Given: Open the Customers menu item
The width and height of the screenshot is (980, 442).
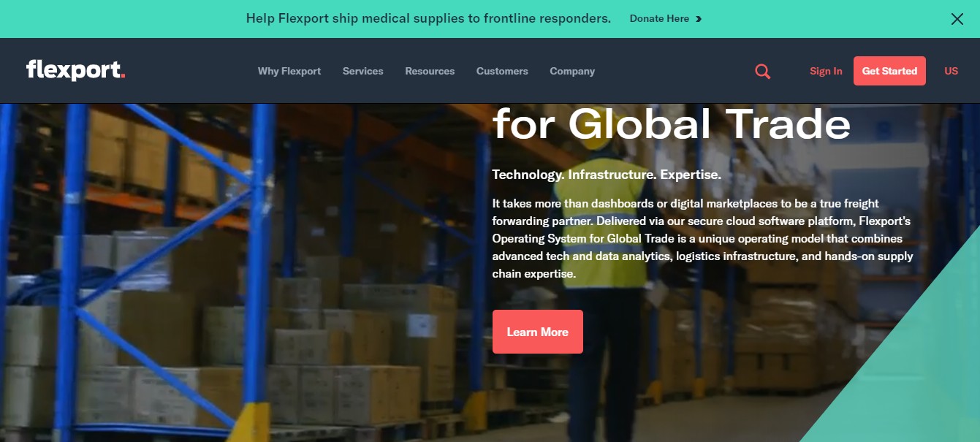Looking at the screenshot, I should pyautogui.click(x=502, y=71).
